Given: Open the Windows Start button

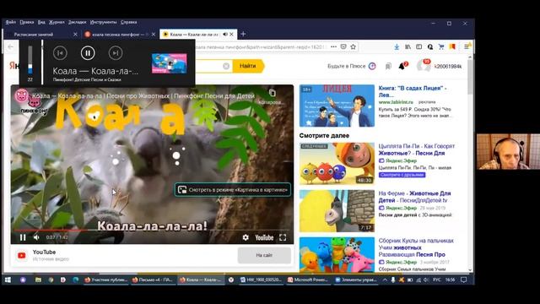Looking at the screenshot, I should click(x=8, y=280).
